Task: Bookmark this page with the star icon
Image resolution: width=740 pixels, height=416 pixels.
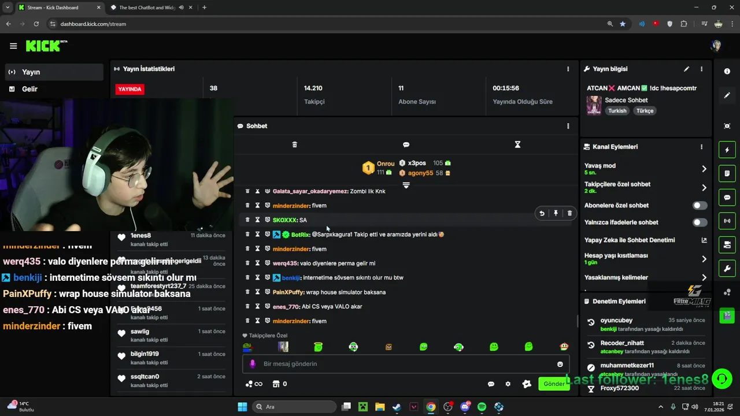Action: [x=623, y=24]
